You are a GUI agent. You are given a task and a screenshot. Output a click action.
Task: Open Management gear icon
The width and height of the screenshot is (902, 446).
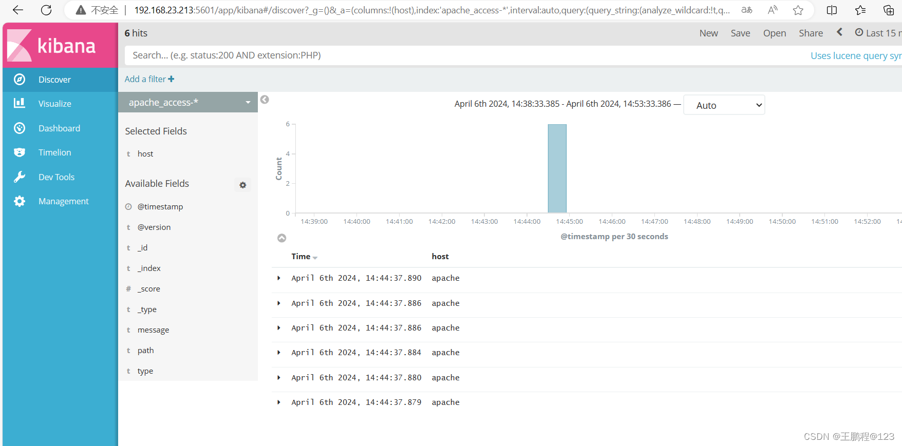(20, 201)
